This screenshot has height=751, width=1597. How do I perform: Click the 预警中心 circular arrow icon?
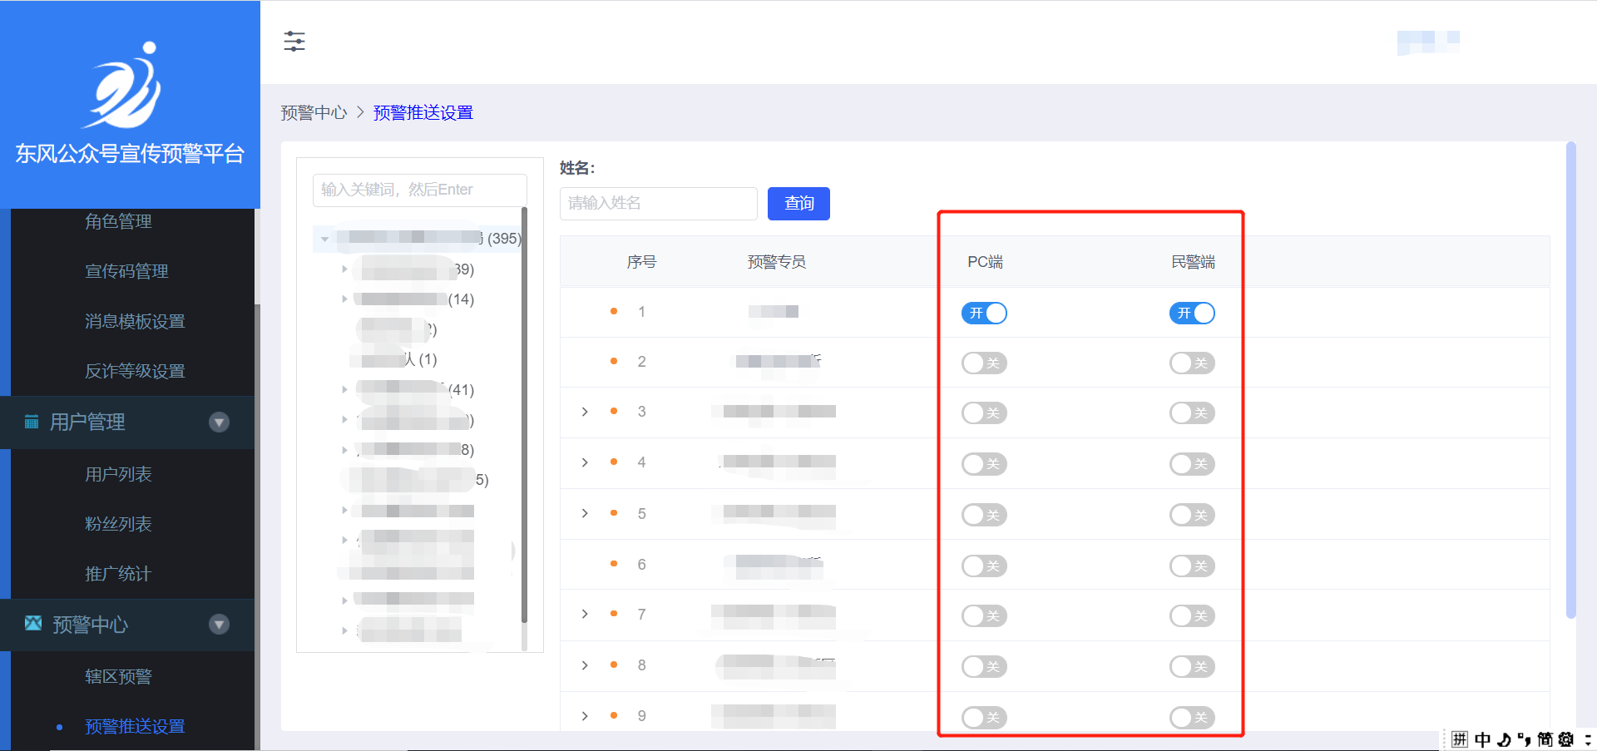click(219, 625)
